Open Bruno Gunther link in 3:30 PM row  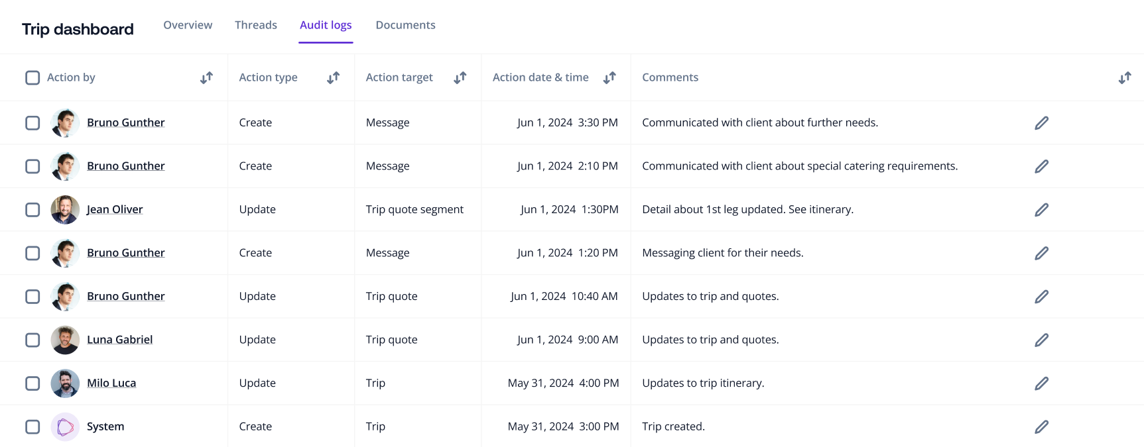tap(126, 123)
